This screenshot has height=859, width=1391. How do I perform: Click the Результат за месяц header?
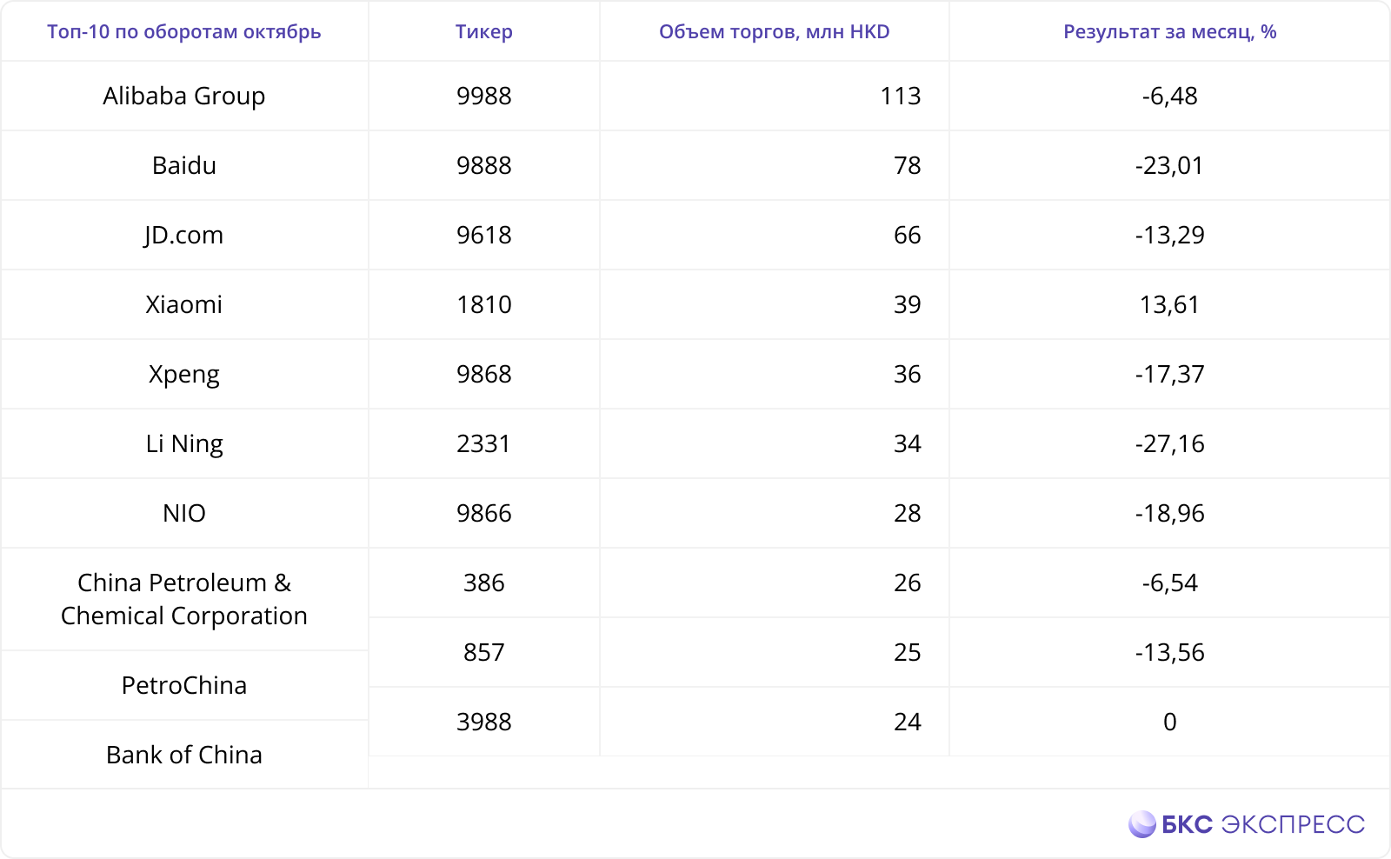pos(1169,32)
